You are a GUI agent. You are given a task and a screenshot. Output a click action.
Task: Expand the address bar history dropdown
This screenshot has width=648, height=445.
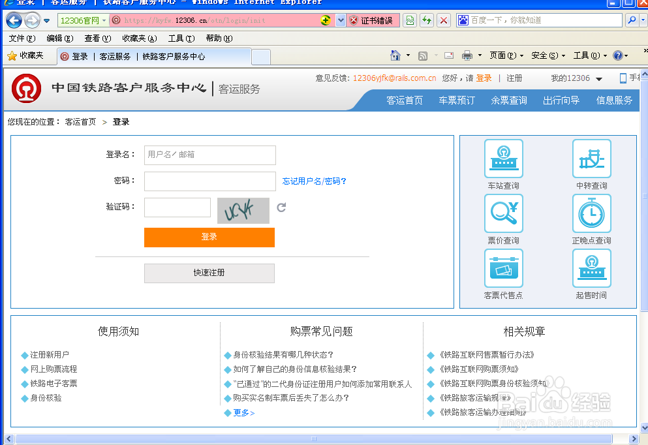click(341, 20)
